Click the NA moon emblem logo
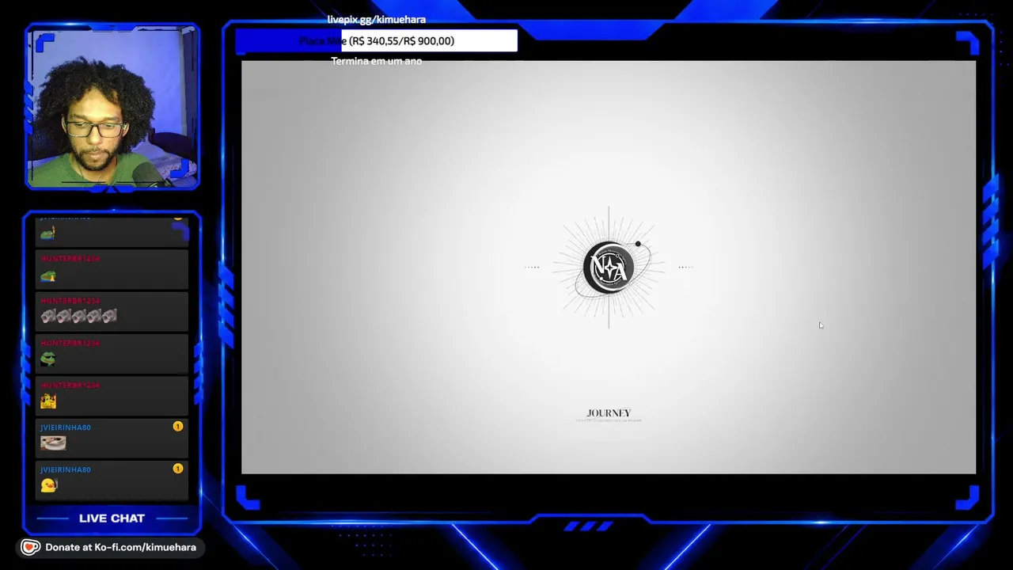The image size is (1013, 570). [x=609, y=267]
